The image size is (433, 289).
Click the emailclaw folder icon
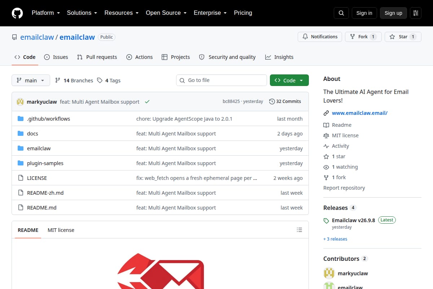point(21,148)
